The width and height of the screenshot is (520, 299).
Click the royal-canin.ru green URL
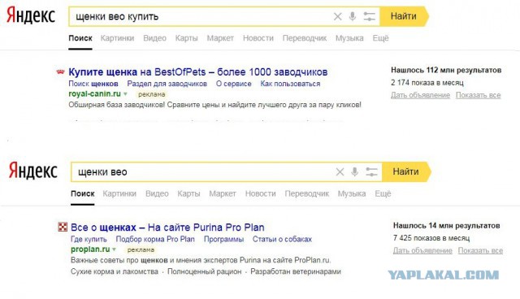(x=94, y=93)
